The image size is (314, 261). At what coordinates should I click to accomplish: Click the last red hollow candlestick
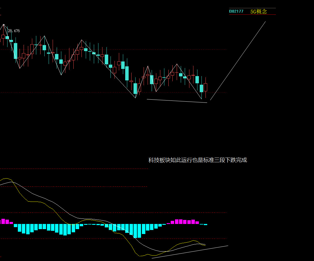point(205,87)
